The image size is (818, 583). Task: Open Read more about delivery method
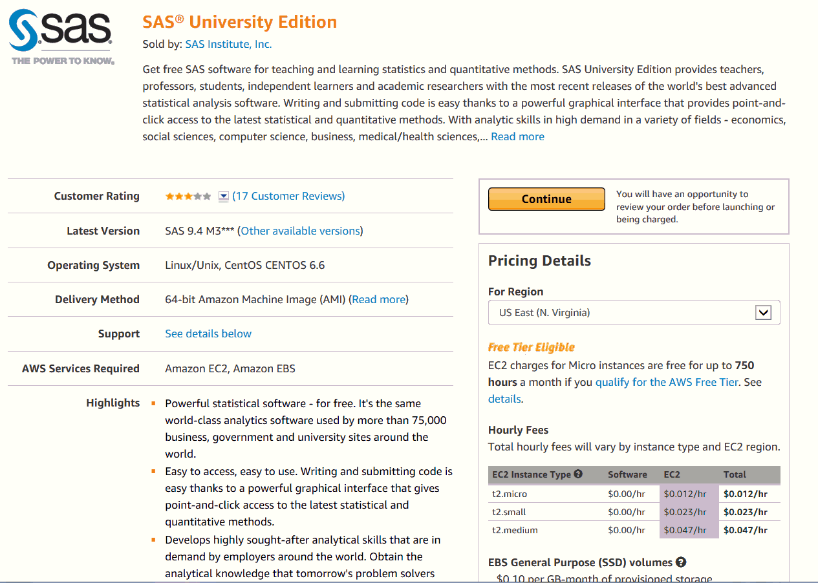(379, 299)
